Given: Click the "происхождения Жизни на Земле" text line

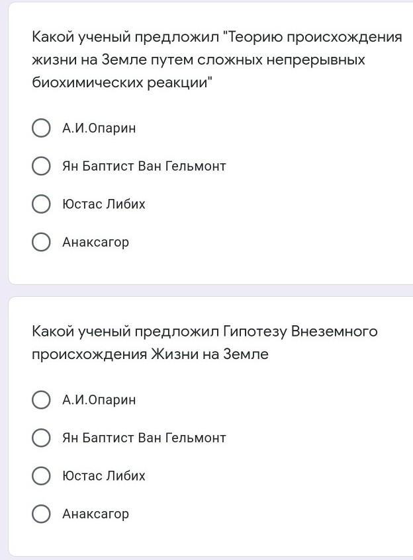Looking at the screenshot, I should pyautogui.click(x=150, y=354).
